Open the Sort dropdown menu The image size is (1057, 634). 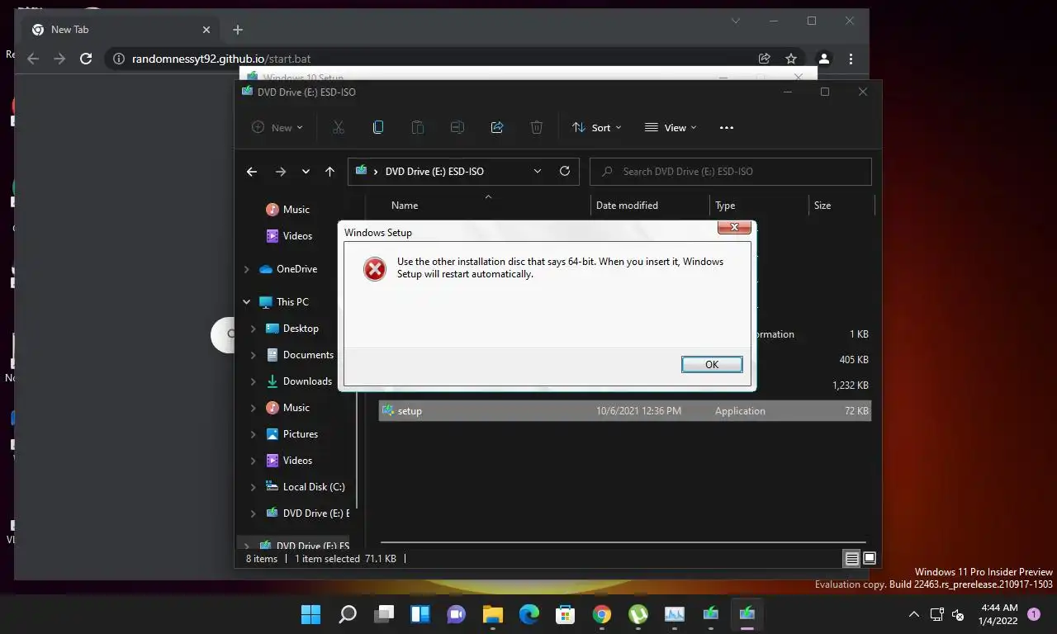(x=596, y=127)
